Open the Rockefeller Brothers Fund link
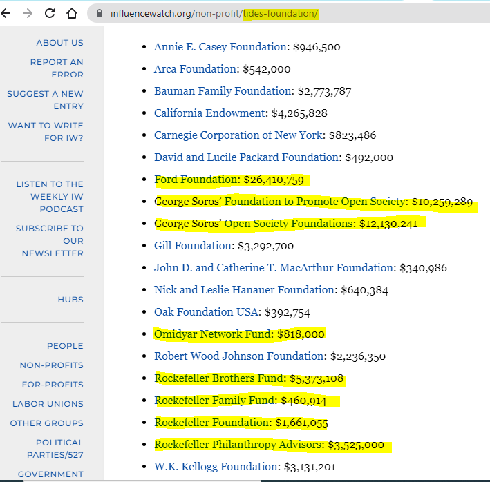The image size is (490, 482). click(219, 378)
